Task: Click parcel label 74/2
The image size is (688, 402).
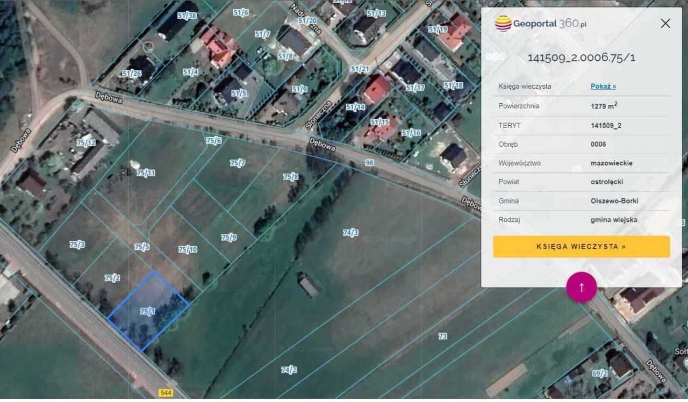Action: 289,370
